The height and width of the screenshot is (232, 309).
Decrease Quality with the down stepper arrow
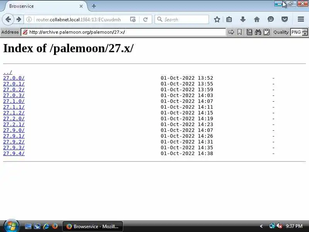coord(305,34)
